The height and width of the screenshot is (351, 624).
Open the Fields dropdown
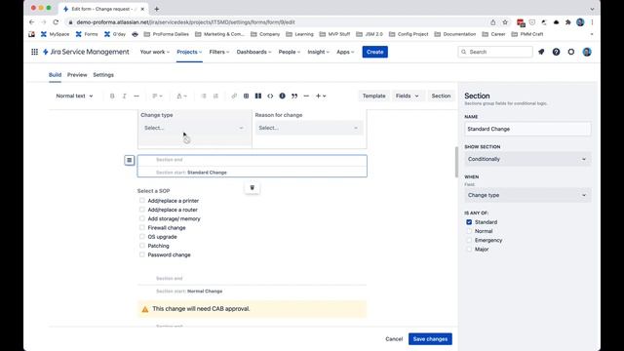point(408,96)
